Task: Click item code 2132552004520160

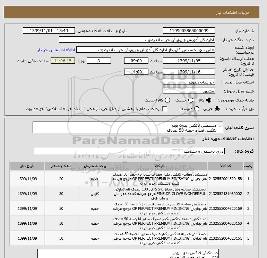Action: click(225, 223)
